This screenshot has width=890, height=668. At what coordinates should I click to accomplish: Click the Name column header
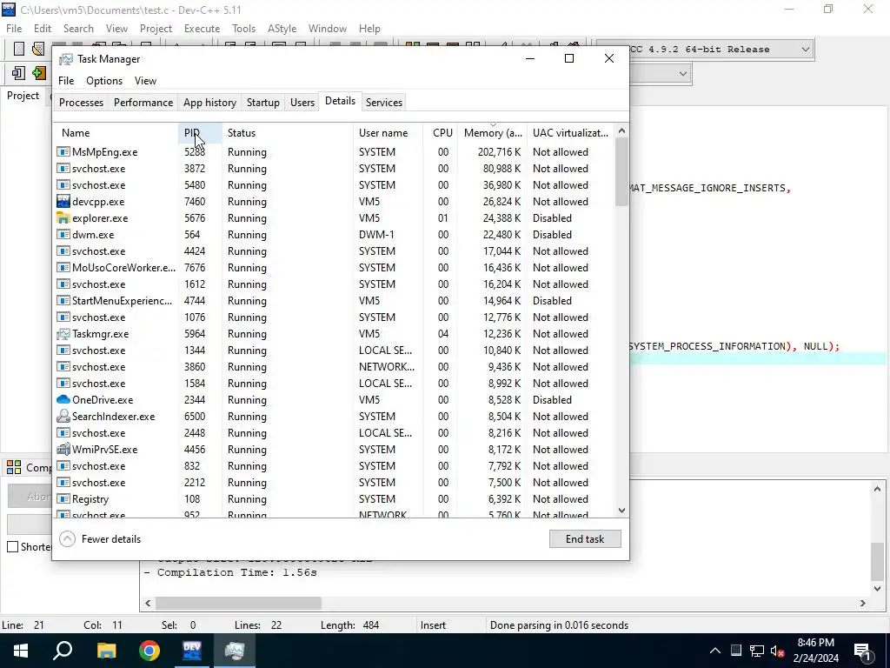(x=116, y=133)
